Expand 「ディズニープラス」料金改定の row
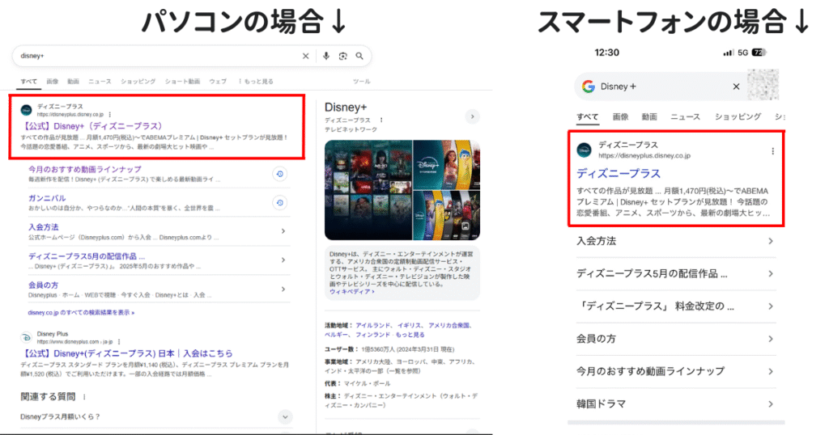This screenshot has width=829, height=435. coord(676,306)
